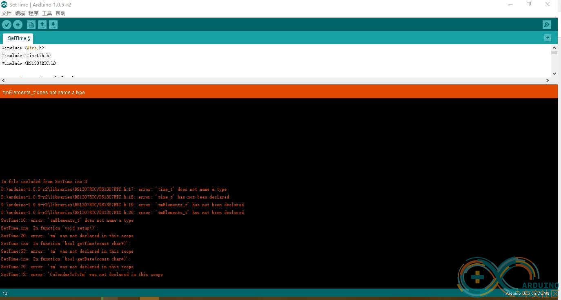Click editor horizontal scrollbar left arrow
The height and width of the screenshot is (300, 561).
click(x=3, y=81)
